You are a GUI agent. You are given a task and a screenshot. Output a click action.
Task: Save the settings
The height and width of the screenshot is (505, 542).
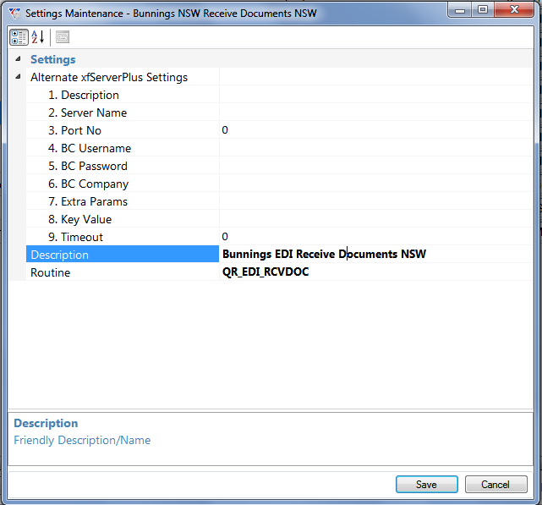pos(426,484)
